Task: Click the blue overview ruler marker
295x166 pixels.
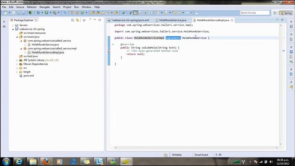Action: click(283, 51)
